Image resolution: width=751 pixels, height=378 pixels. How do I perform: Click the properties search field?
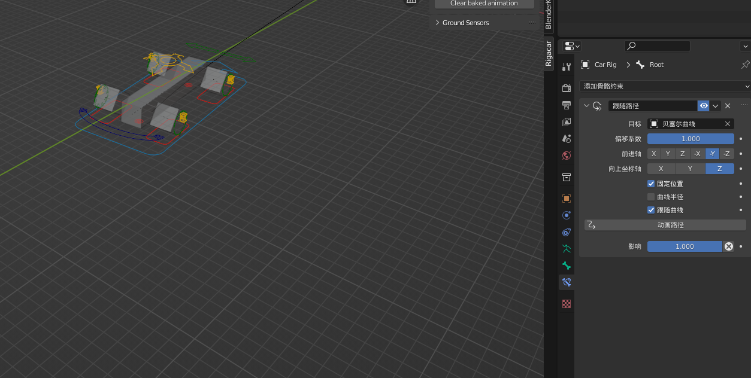point(657,46)
